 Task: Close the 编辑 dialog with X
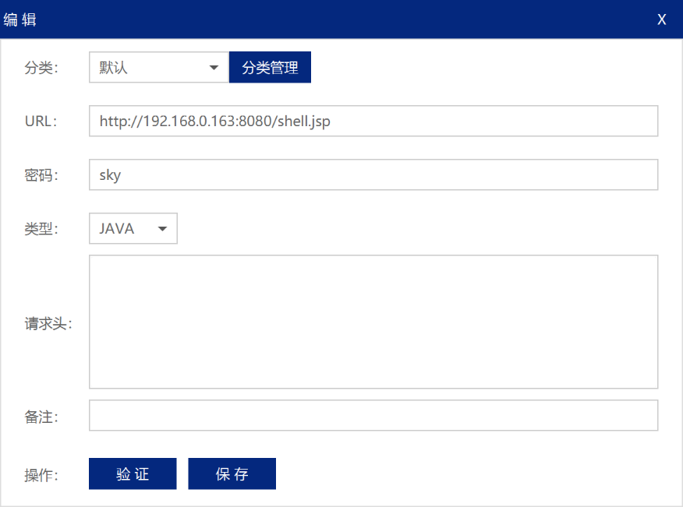pos(661,19)
